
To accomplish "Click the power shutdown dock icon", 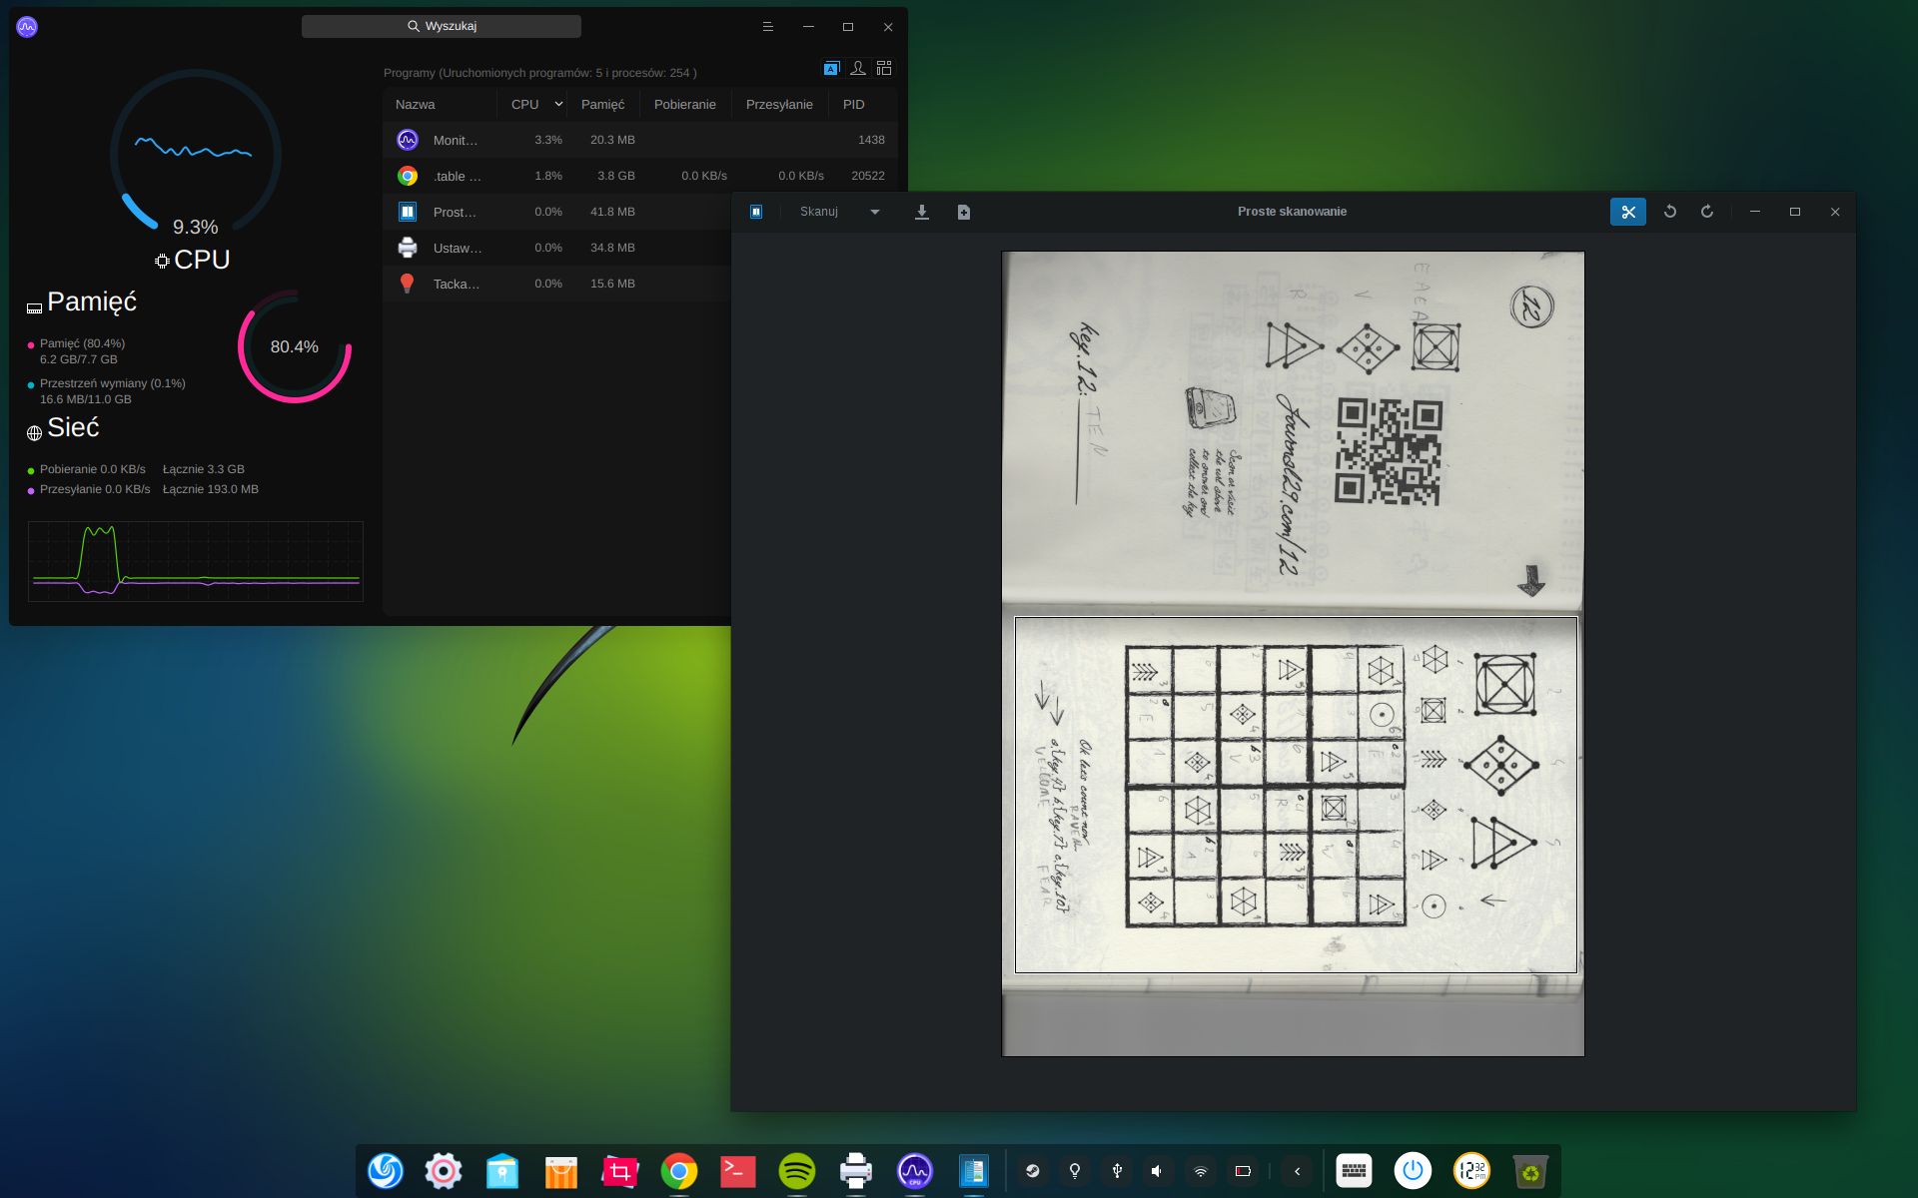I will [x=1413, y=1171].
